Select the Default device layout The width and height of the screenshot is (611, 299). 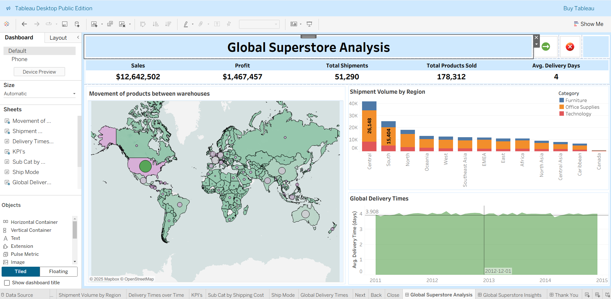(40, 51)
